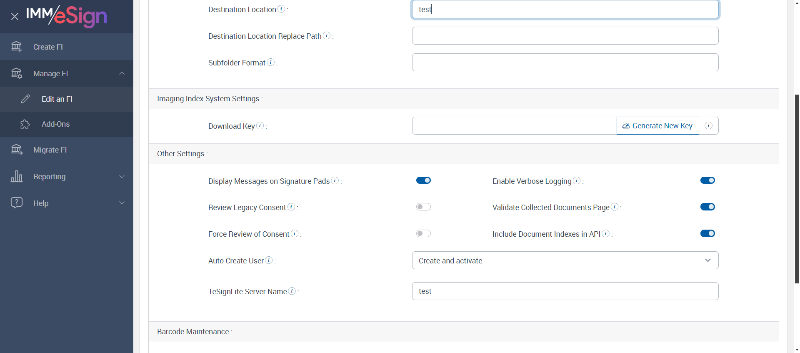Click info icon next to Auto Create User
This screenshot has width=800, height=353.
pyautogui.click(x=269, y=260)
